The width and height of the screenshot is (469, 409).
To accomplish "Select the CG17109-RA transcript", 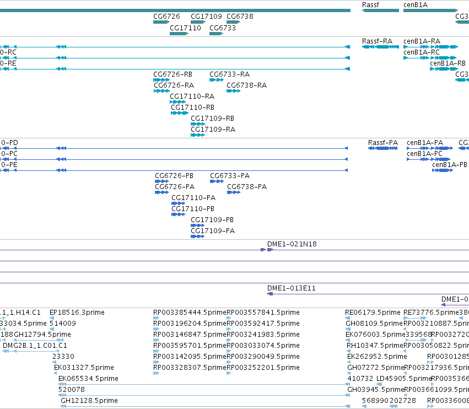I will pos(198,135).
